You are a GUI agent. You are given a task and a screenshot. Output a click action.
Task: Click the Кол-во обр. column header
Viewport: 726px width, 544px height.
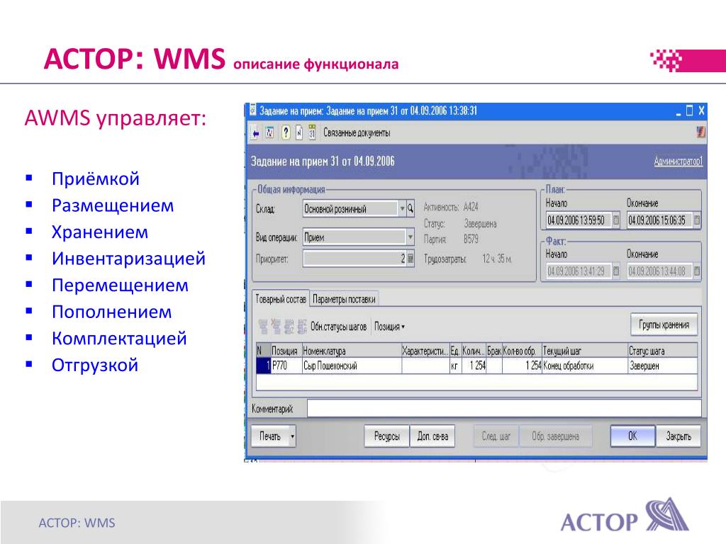(x=522, y=351)
